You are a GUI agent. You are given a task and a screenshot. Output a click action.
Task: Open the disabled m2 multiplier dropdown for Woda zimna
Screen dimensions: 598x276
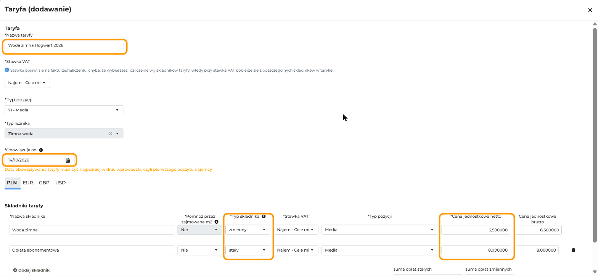200,230
